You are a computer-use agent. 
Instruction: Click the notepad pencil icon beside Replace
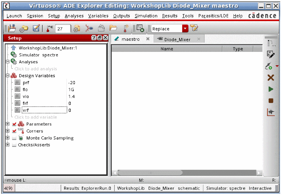[x=194, y=28]
